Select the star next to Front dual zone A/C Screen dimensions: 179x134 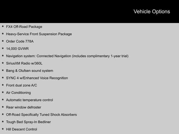3,85
